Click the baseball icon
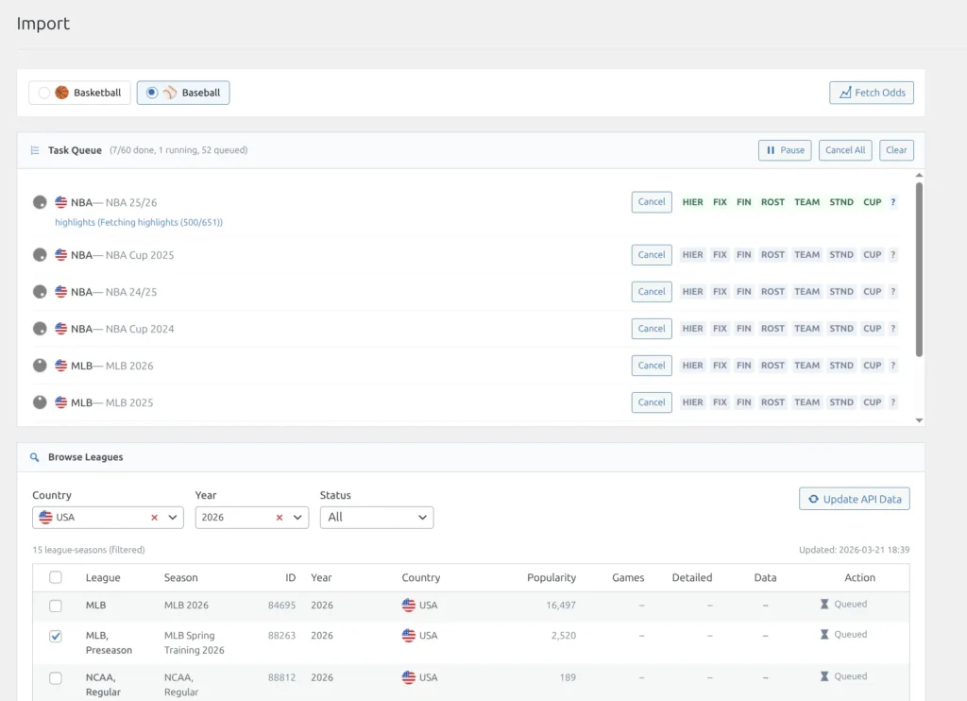967x701 pixels. (170, 93)
